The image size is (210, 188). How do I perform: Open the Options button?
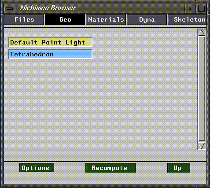(37, 168)
